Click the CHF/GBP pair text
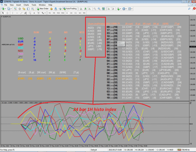196x152 pixels. click(x=62, y=79)
